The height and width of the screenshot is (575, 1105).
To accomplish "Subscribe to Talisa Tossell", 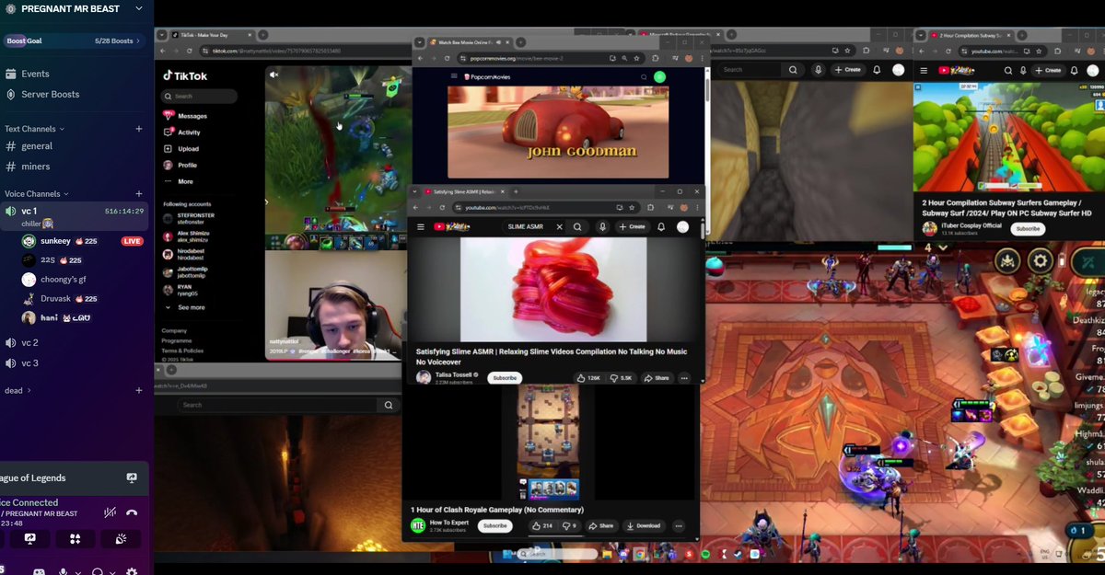I will [x=505, y=378].
